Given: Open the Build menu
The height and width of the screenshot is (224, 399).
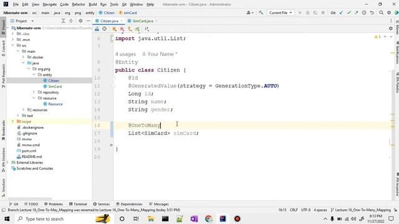Looking at the screenshot, I should [x=93, y=4].
